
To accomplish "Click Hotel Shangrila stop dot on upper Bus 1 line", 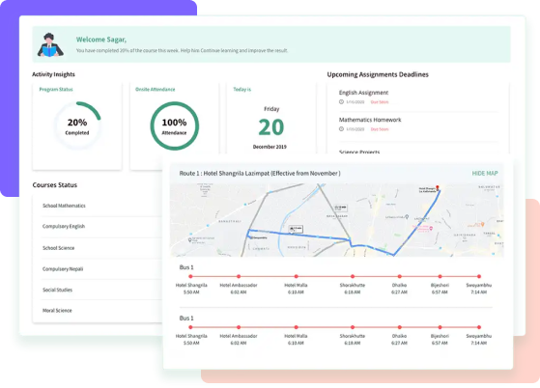I will 191,277.
